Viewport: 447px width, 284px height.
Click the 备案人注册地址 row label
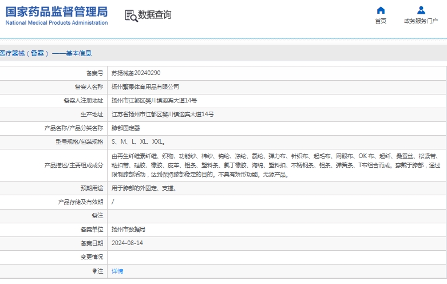[x=83, y=100]
